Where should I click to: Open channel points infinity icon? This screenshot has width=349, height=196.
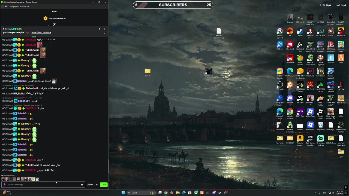click(90, 185)
